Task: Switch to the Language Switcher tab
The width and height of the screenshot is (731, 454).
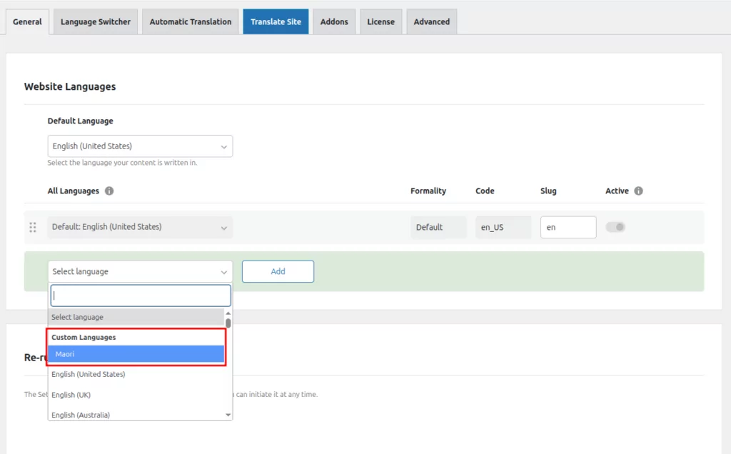Action: click(96, 21)
